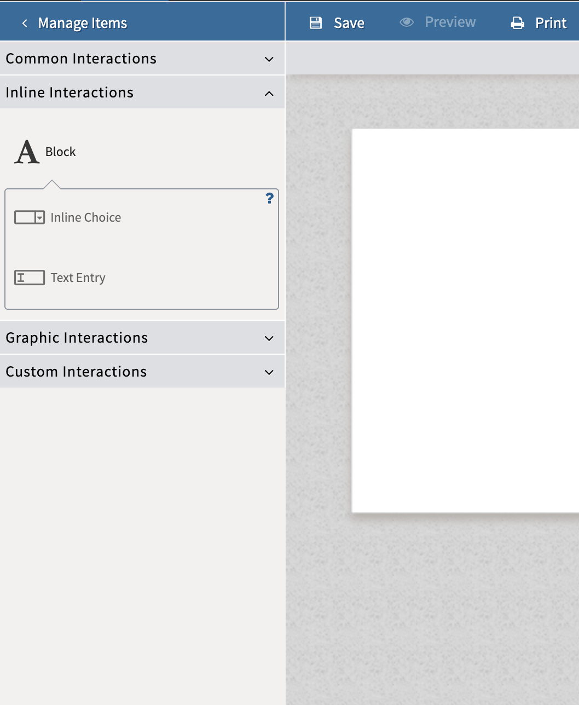This screenshot has height=705, width=579.
Task: Select the Text Entry entry by its label
Action: [78, 278]
